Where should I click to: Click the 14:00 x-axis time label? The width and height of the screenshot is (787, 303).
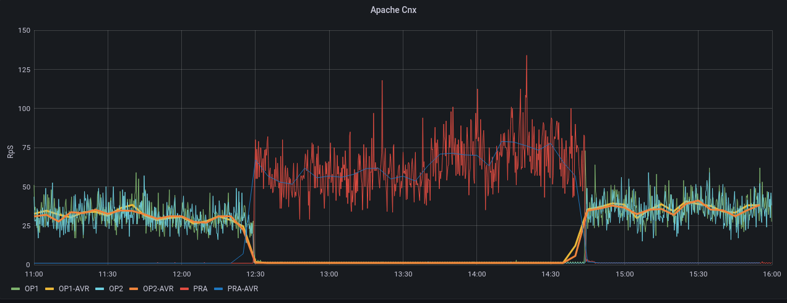tap(476, 273)
